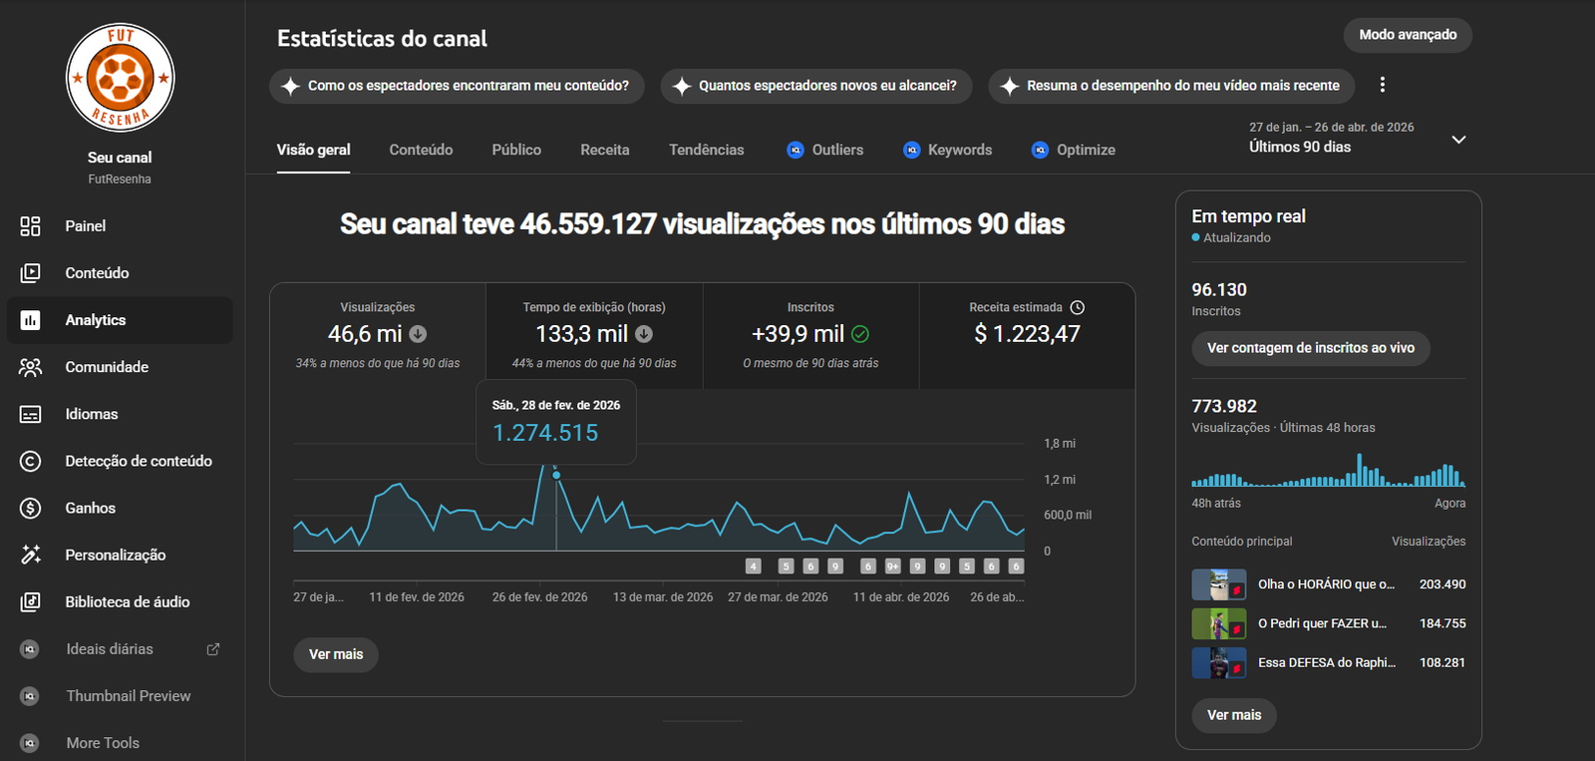Switch to the Receita tab

coord(605,150)
